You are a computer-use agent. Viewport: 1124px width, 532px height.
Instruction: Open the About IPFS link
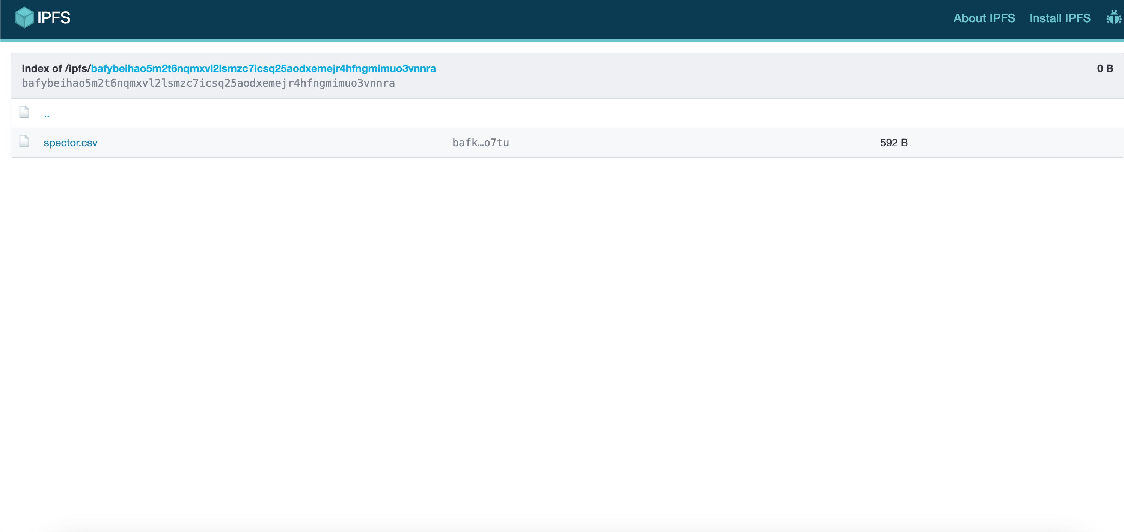984,18
